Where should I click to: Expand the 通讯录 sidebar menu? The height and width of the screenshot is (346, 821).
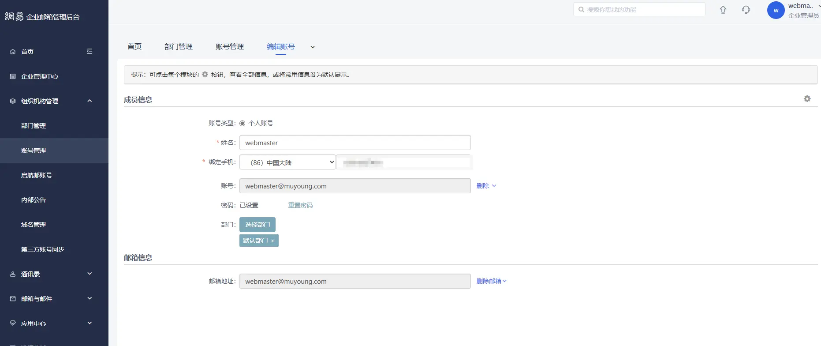click(x=90, y=274)
